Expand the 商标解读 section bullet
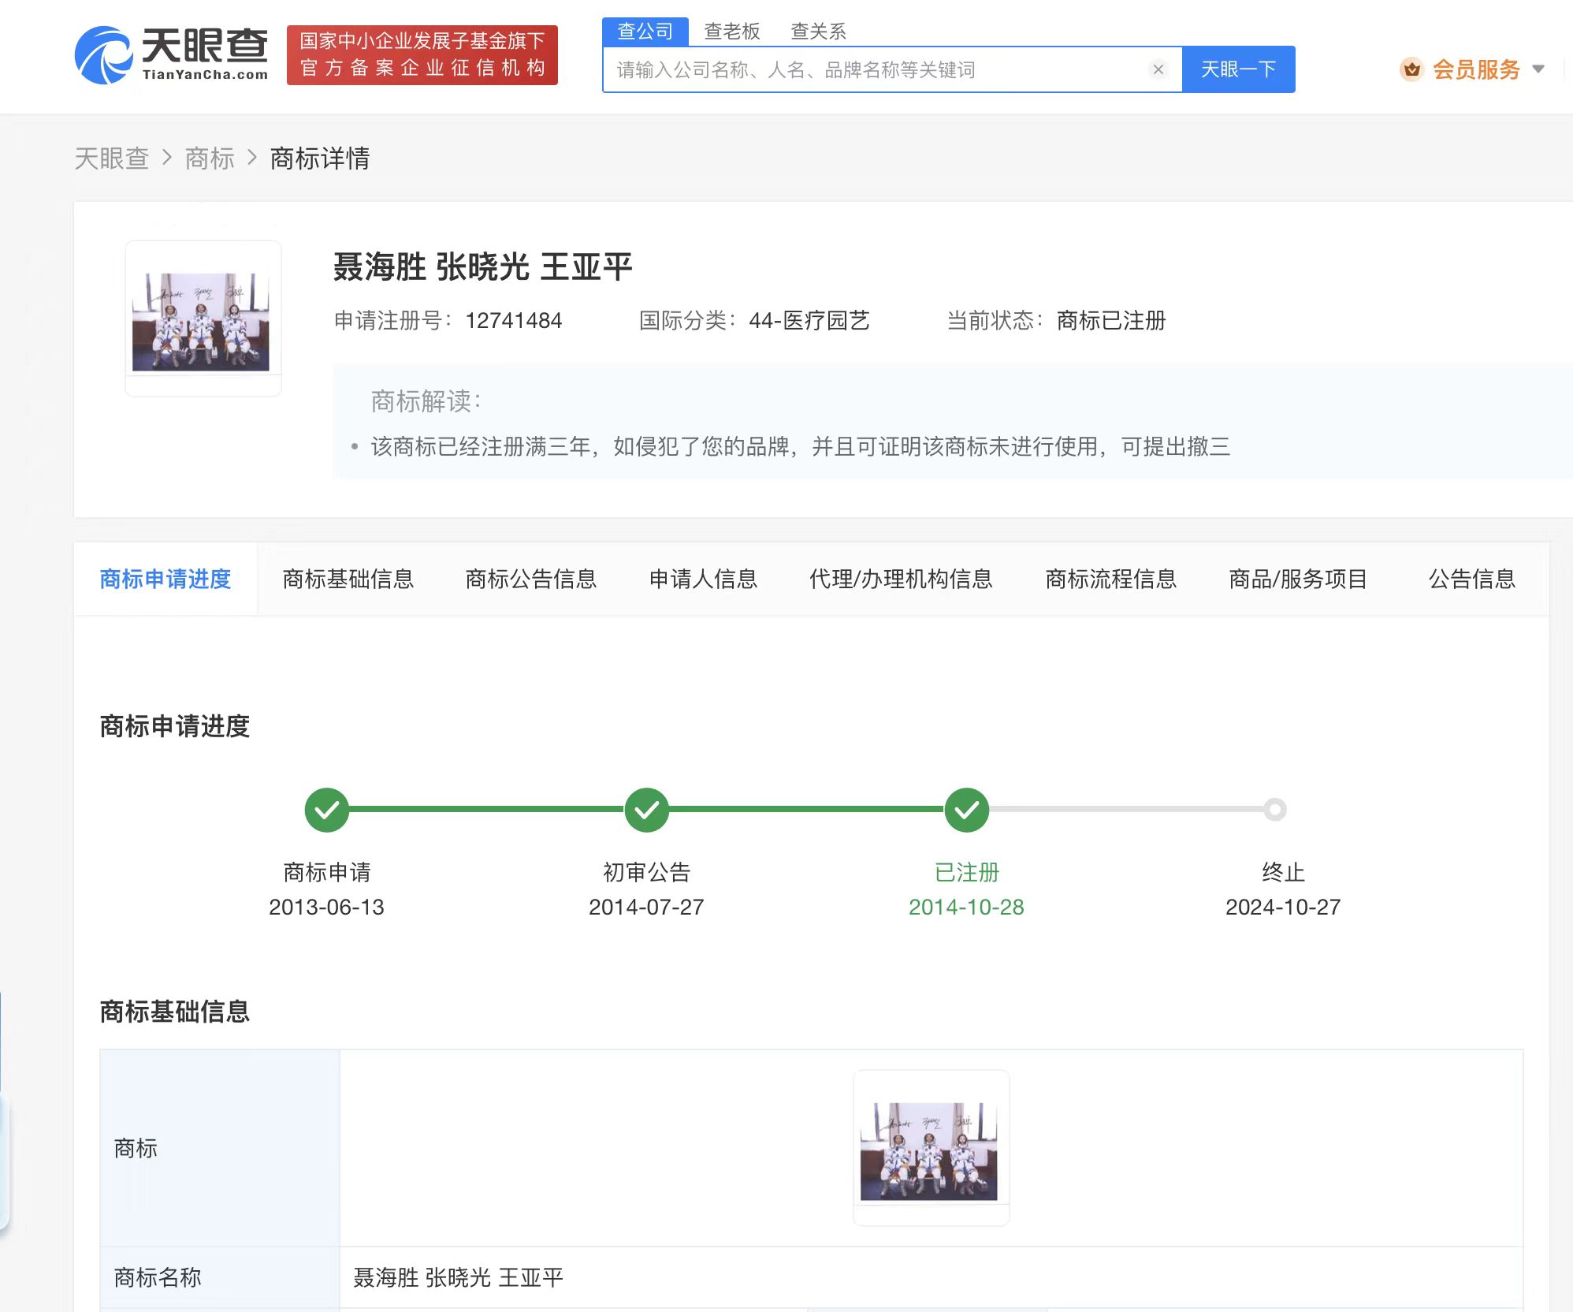 tap(355, 447)
